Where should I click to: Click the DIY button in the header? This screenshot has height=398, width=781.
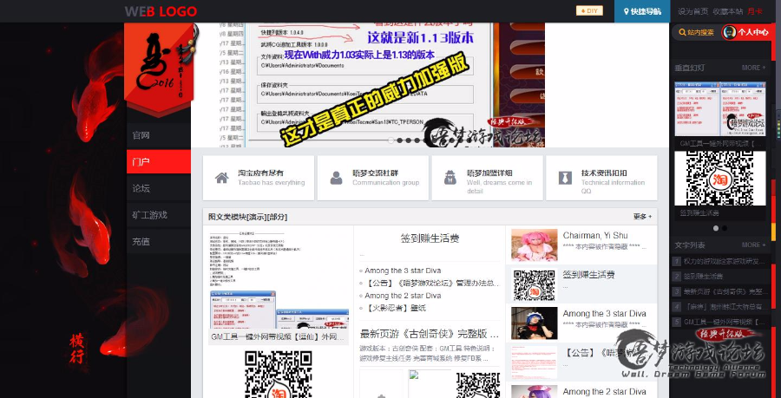(x=589, y=10)
